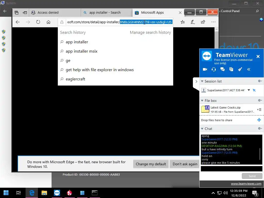Viewport: 264px width, 198px height.
Task: Refresh the Microsoft Apps page
Action: [x=38, y=22]
